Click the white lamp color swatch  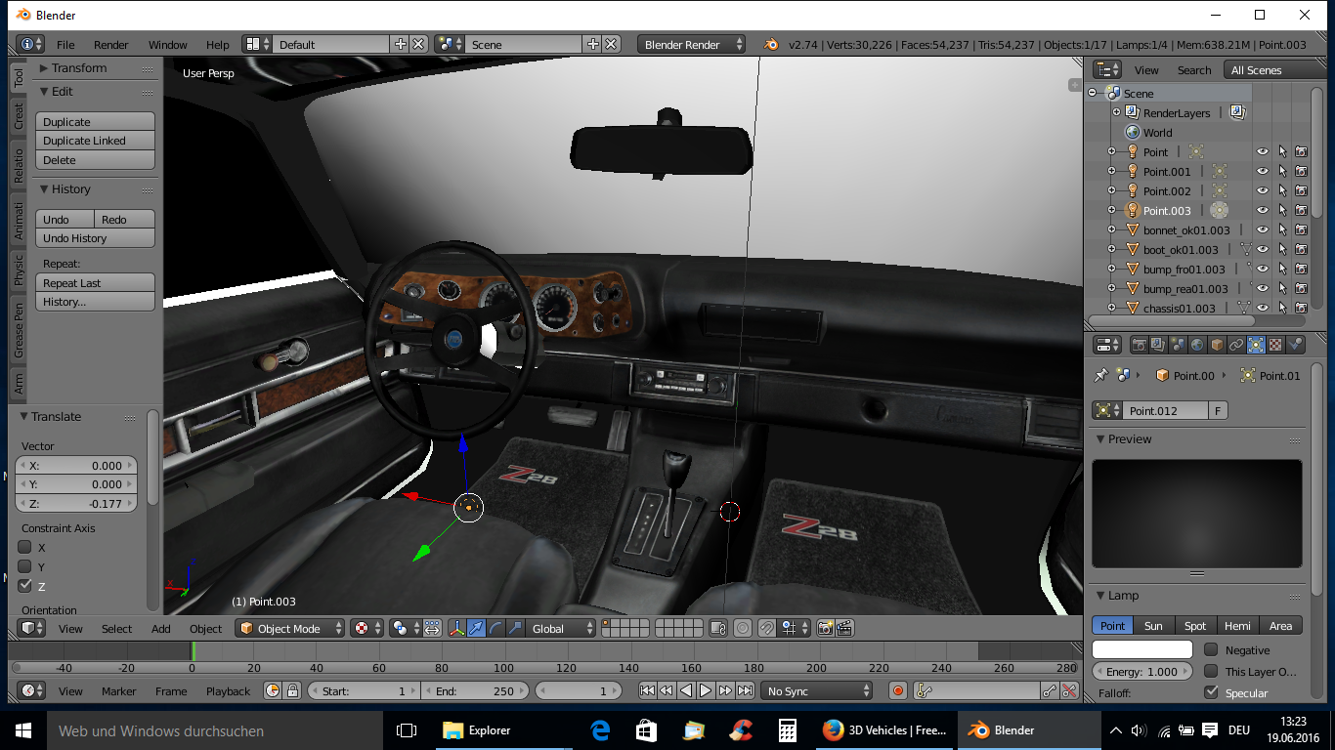(x=1142, y=650)
